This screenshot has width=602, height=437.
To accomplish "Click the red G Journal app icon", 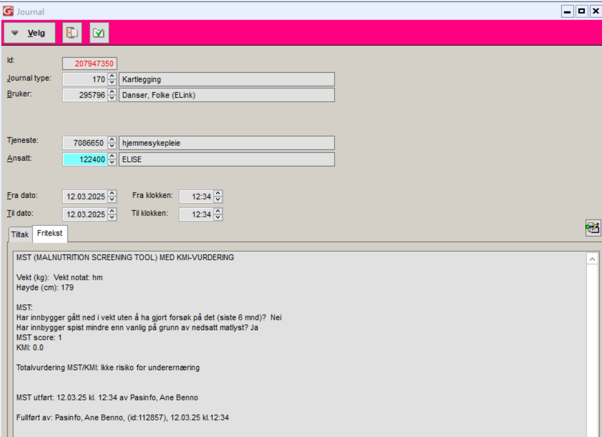I will point(8,11).
